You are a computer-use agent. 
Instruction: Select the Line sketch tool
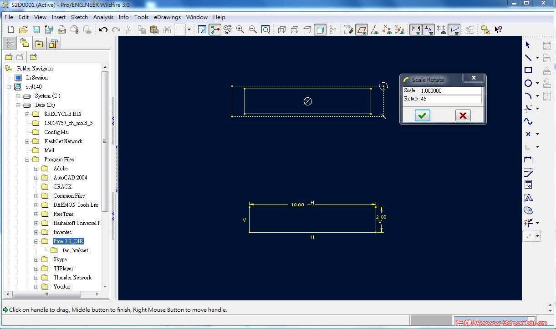point(528,58)
